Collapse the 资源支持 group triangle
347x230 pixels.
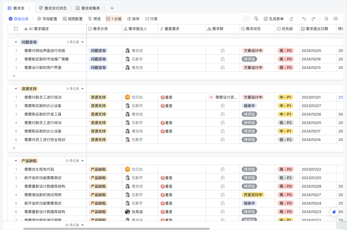16,89
